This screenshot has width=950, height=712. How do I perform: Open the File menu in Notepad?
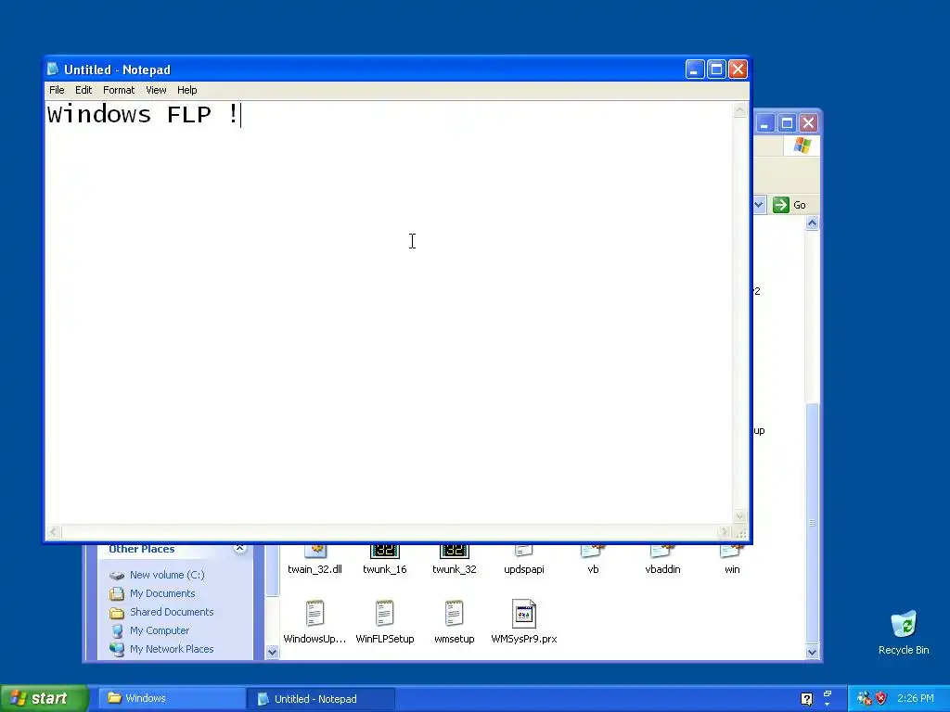57,90
